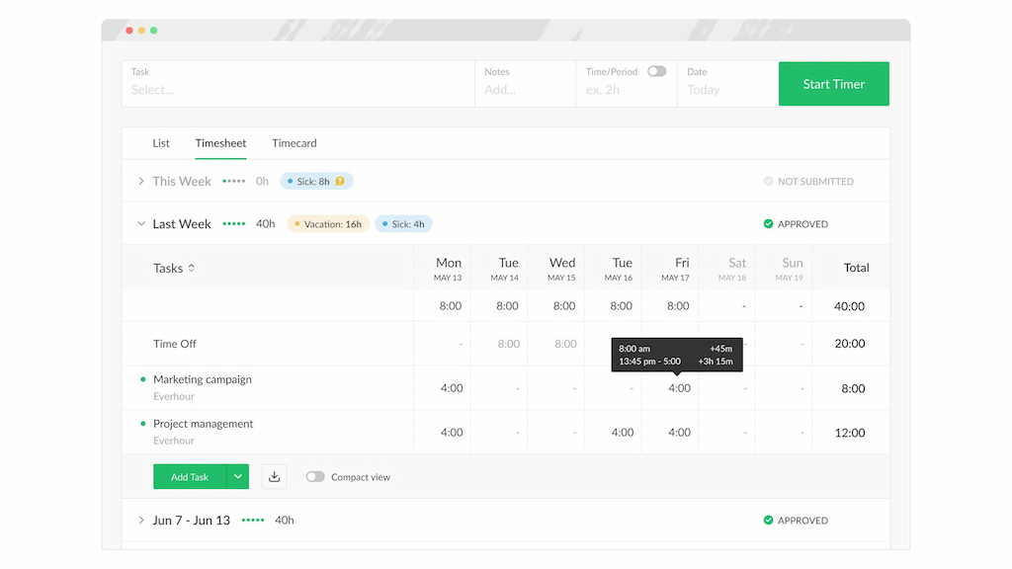Image resolution: width=1012 pixels, height=569 pixels.
Task: Switch to the List tab
Action: [x=161, y=143]
